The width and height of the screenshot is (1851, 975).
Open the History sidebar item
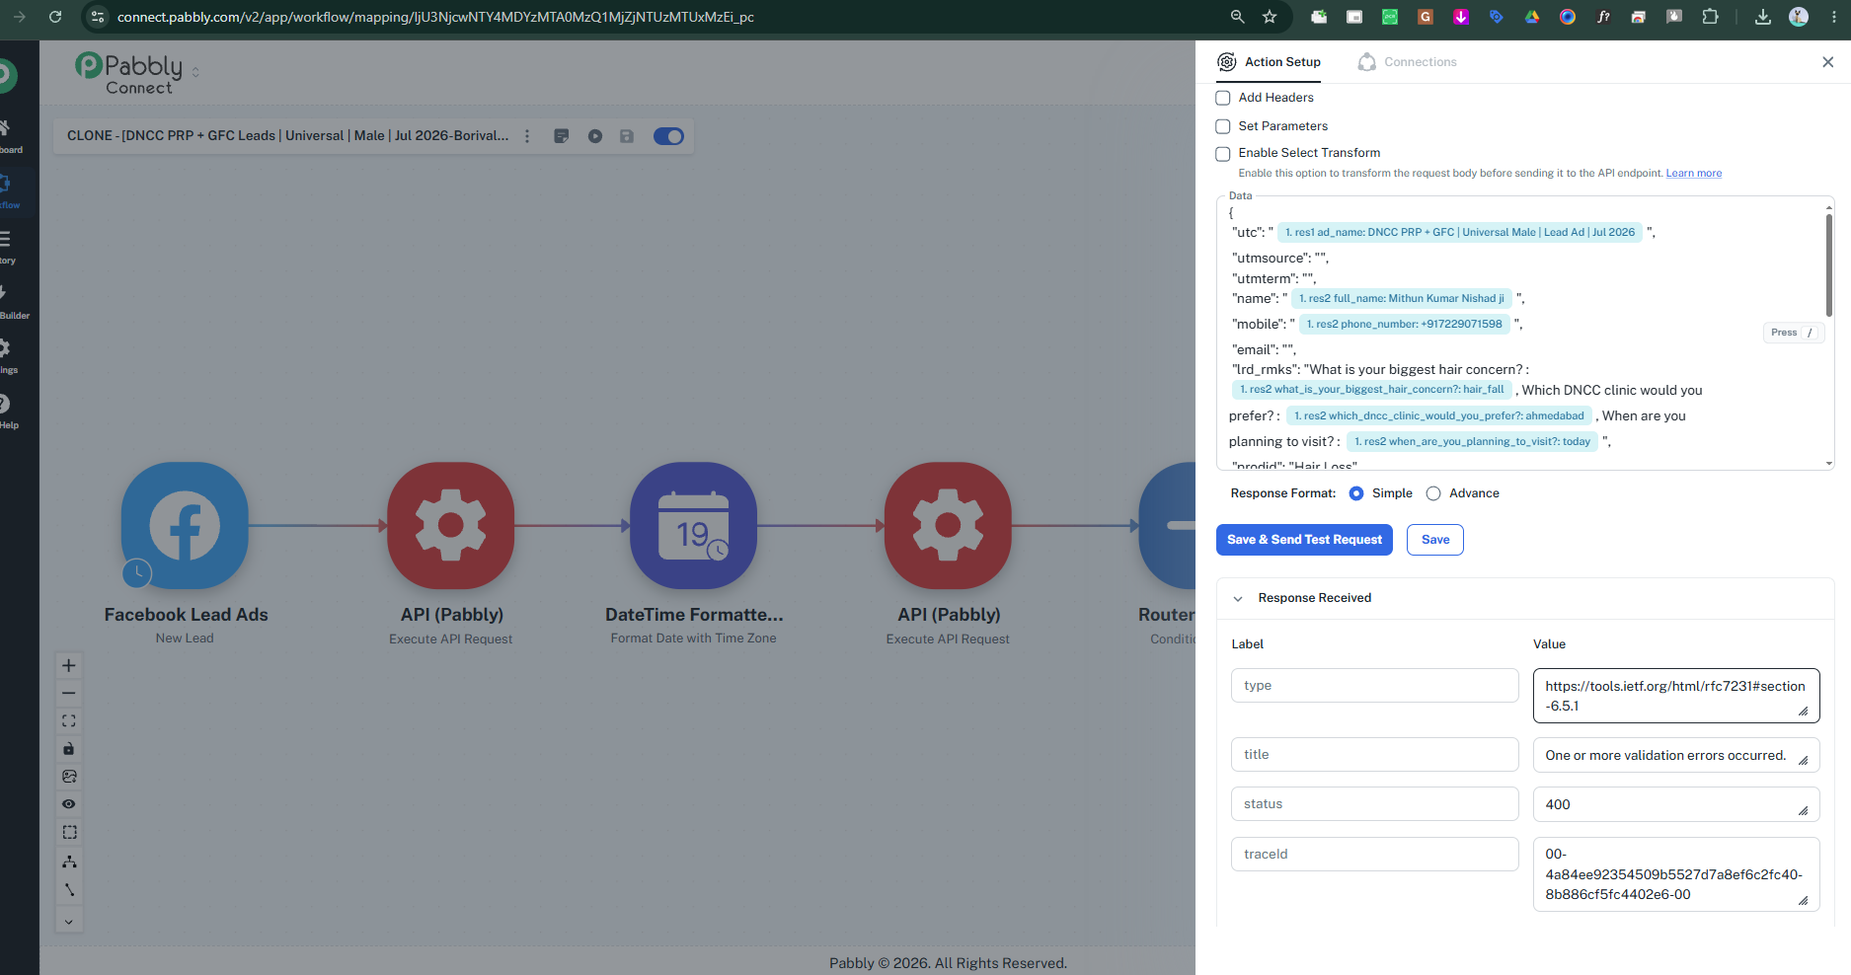click(x=8, y=248)
